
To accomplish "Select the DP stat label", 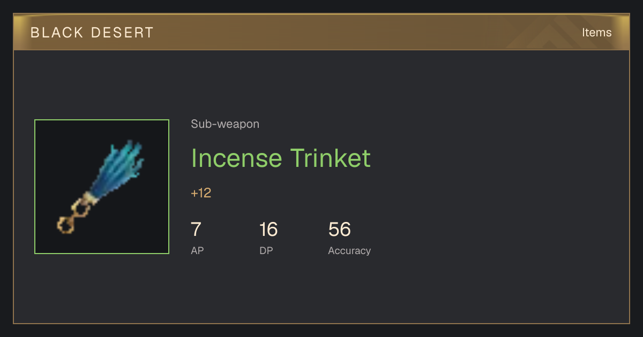I will click(x=266, y=250).
